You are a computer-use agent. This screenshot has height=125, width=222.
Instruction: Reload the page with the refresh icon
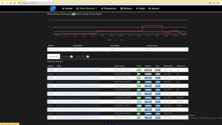pyautogui.click(x=11, y=3)
